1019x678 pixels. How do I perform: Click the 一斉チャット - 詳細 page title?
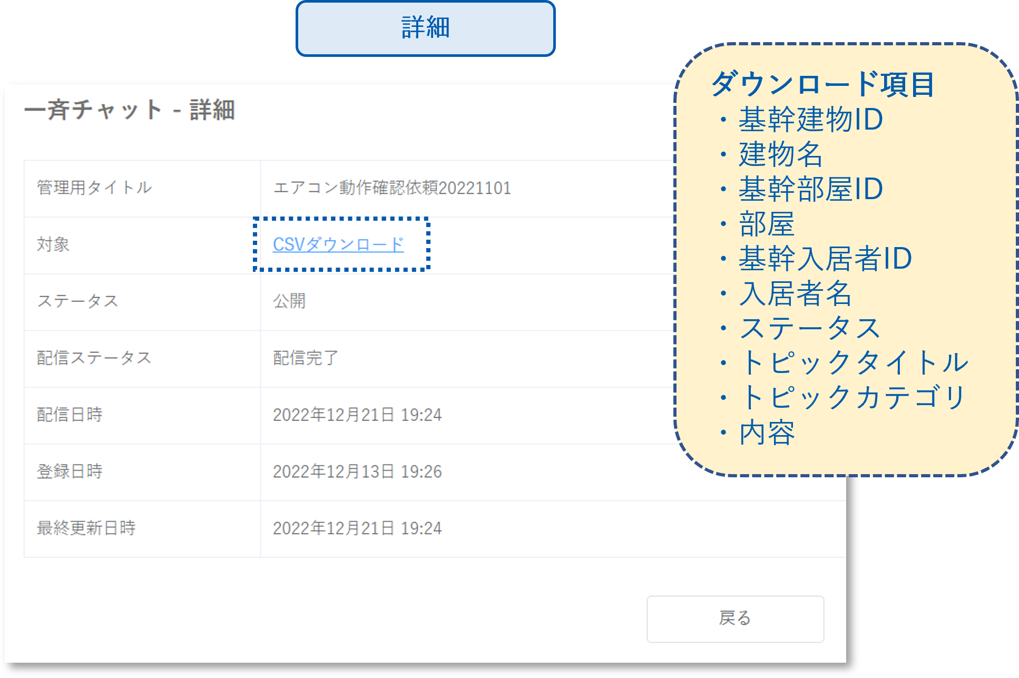tap(130, 110)
